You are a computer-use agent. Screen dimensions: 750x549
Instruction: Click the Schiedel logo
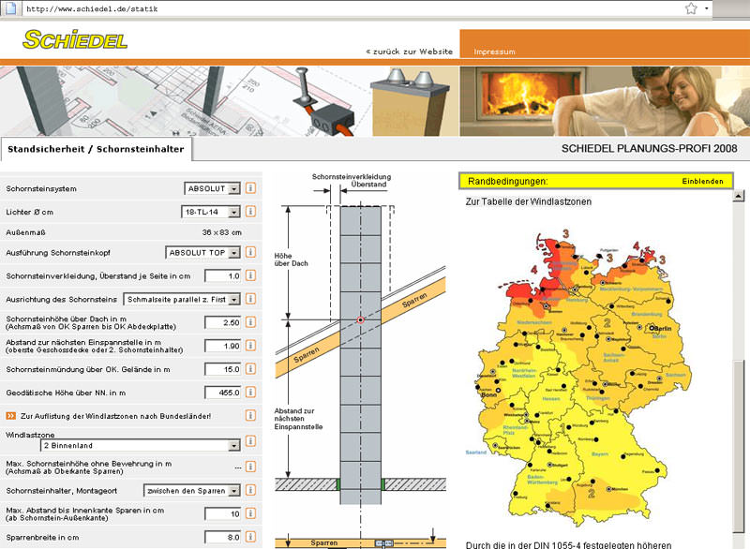pos(75,39)
